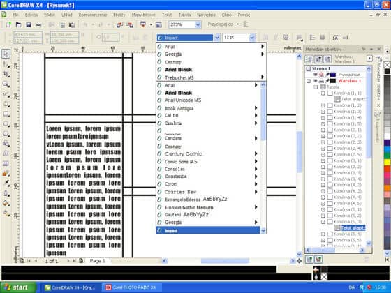
Task: Open the Mapy bitowe menu
Action: tap(143, 15)
